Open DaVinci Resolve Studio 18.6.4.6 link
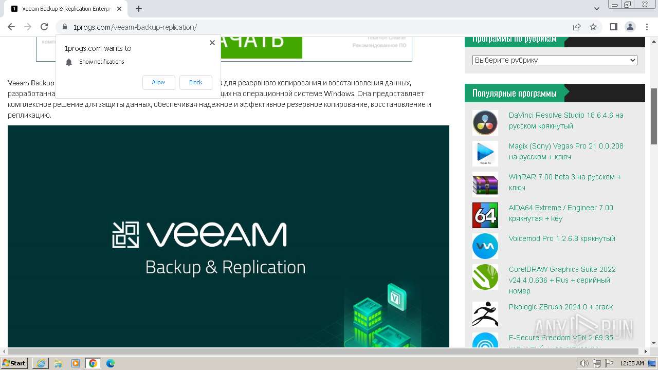 click(x=566, y=121)
